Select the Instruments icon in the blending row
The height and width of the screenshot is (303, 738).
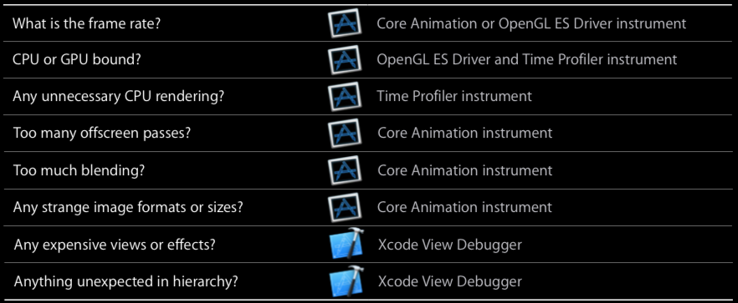click(345, 170)
